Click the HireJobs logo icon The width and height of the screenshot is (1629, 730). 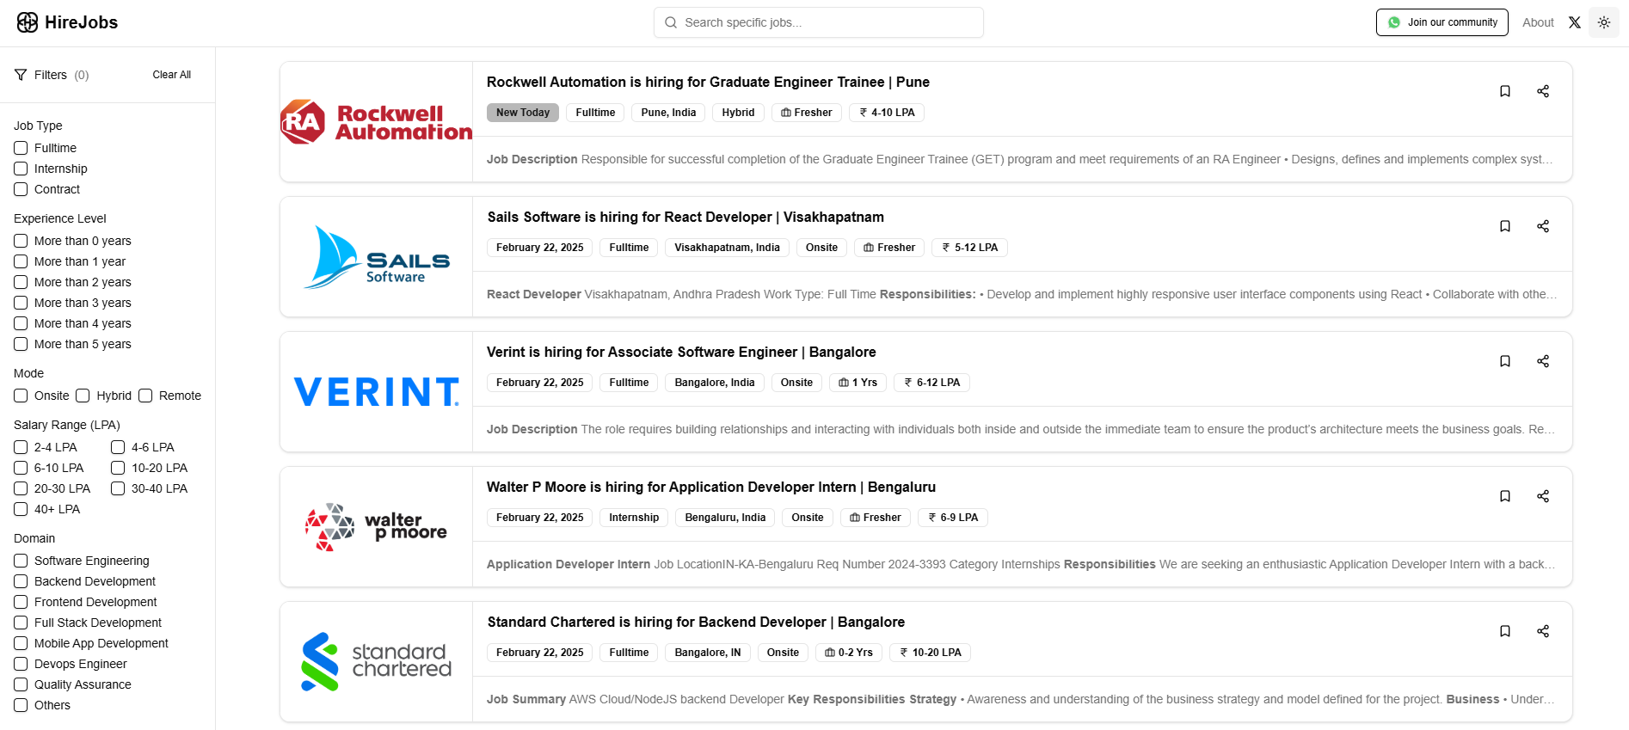click(x=28, y=22)
